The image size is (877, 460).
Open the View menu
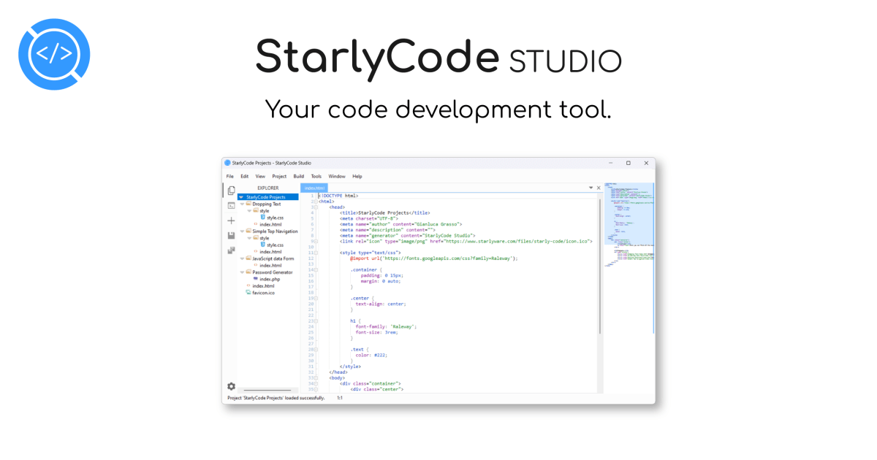tap(260, 176)
